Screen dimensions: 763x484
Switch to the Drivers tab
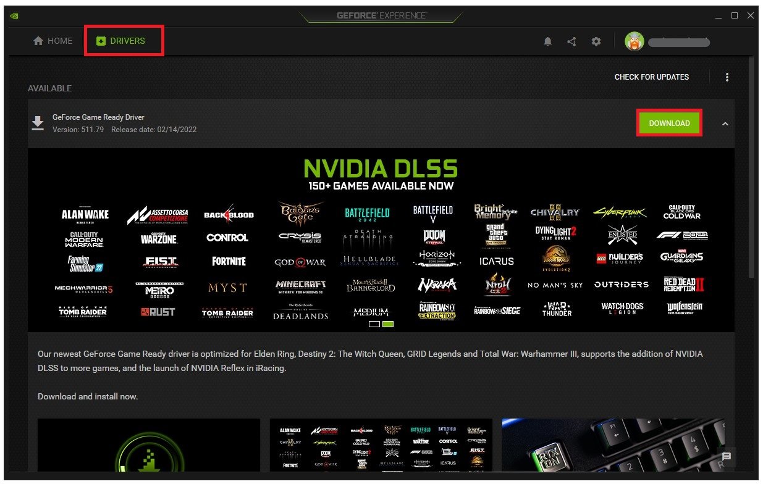(121, 41)
